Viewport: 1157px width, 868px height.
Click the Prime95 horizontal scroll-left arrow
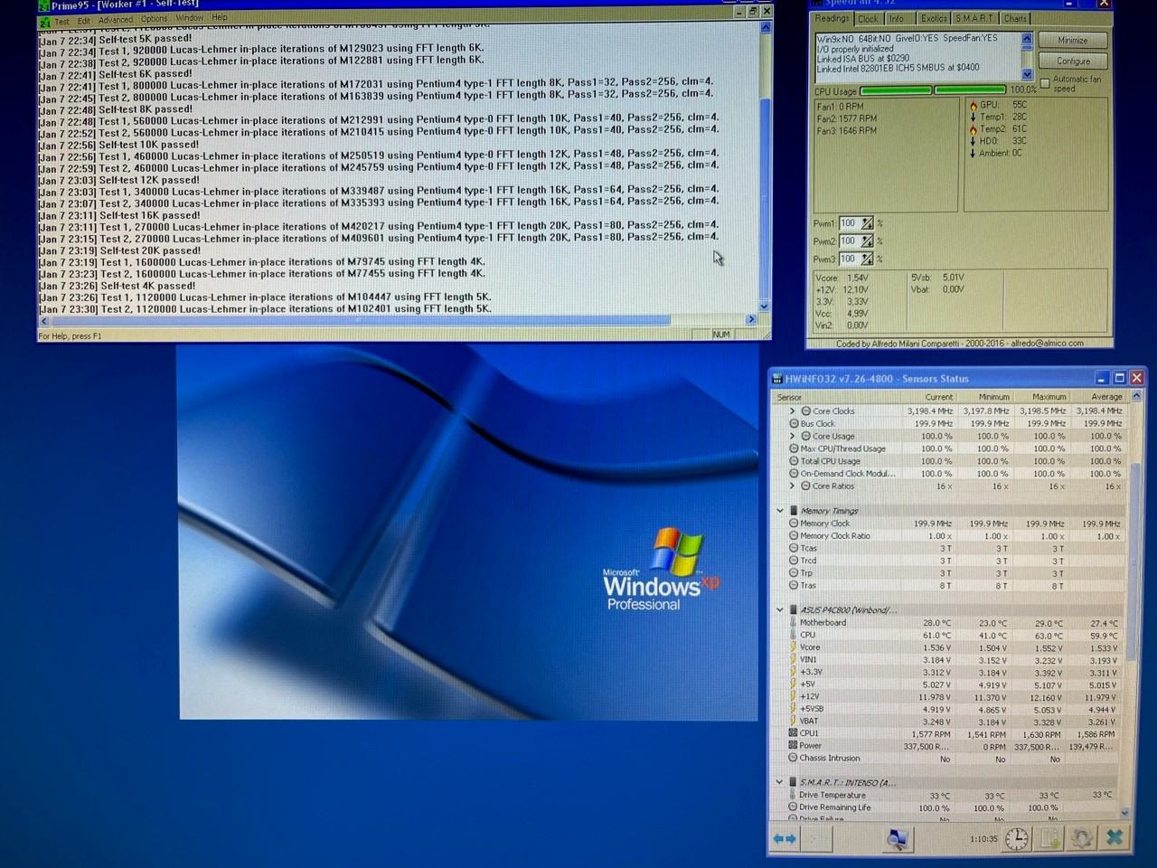pyautogui.click(x=42, y=321)
